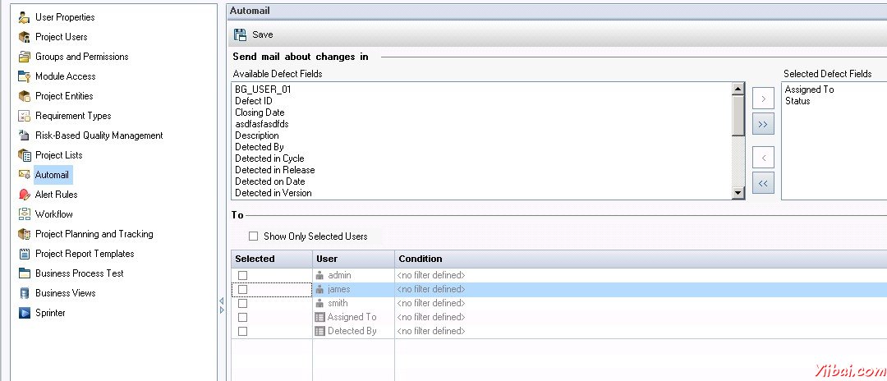
Task: Check the Selected box for admin
Action: click(x=242, y=276)
